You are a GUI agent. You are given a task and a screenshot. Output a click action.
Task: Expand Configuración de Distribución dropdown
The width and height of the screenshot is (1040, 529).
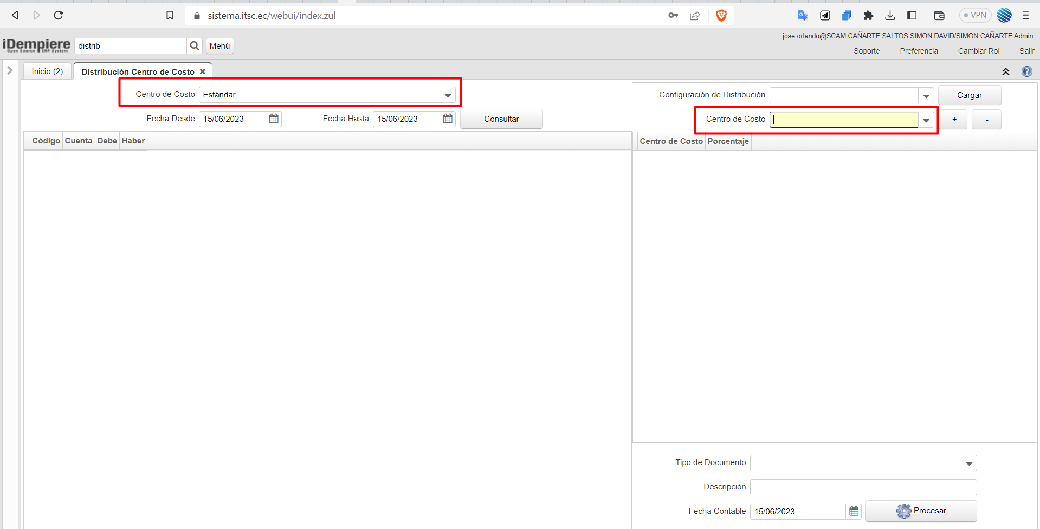coord(926,96)
